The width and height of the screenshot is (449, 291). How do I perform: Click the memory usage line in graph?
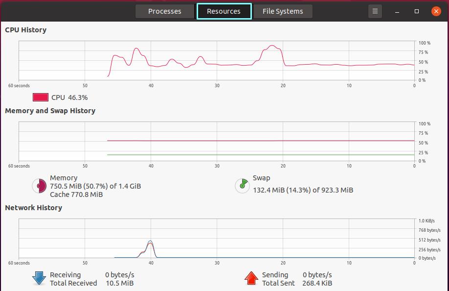point(261,141)
